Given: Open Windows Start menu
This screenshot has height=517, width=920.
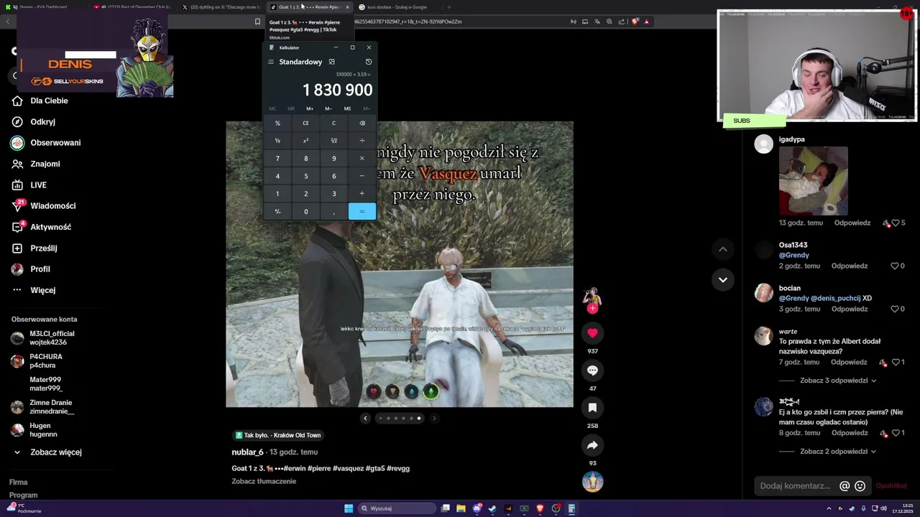Looking at the screenshot, I should tap(349, 508).
